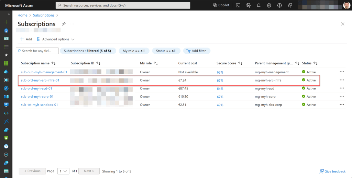352x178 pixels.
Task: Open sub-prd-myh-arc-infra-01 subscription
Action: pos(40,80)
